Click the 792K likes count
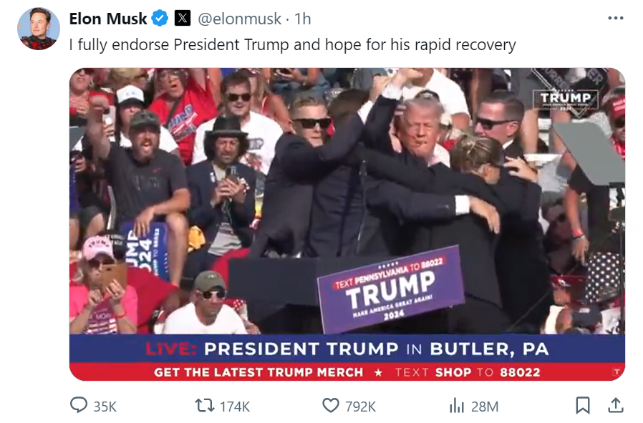The height and width of the screenshot is (423, 643). (x=360, y=407)
